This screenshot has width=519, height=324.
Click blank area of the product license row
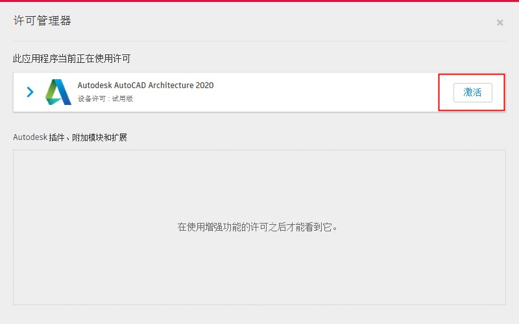324,92
